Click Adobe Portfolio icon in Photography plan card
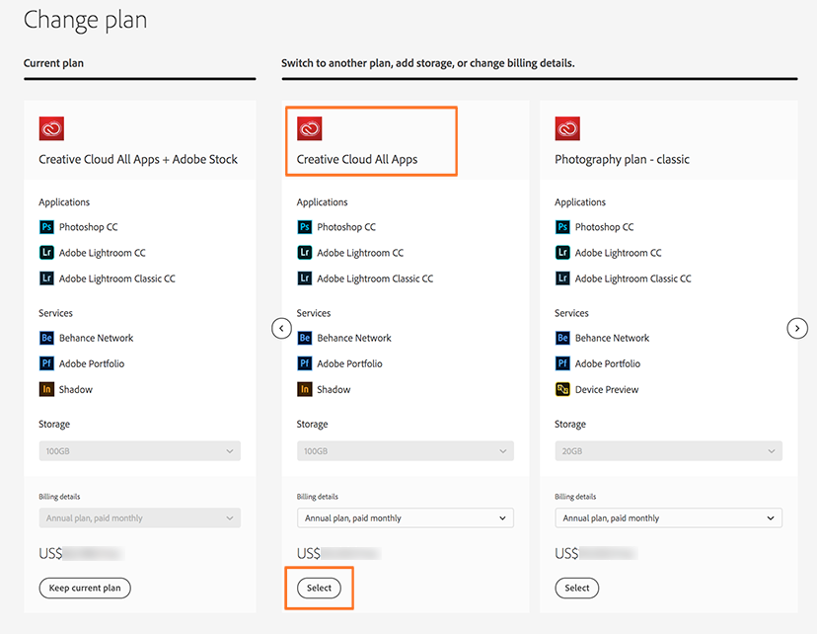The image size is (817, 634). click(562, 362)
